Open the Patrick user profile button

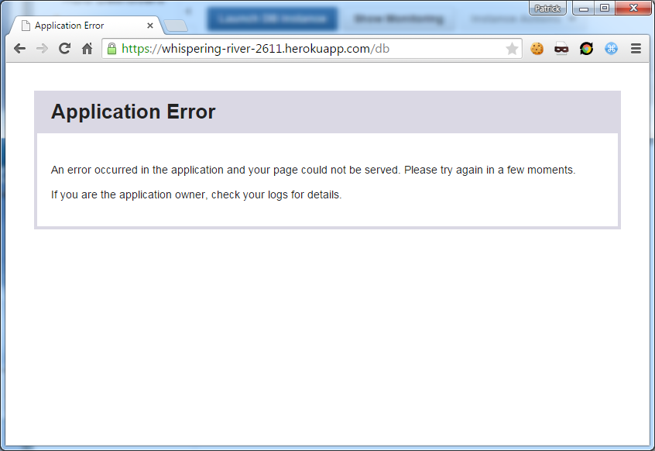[547, 9]
